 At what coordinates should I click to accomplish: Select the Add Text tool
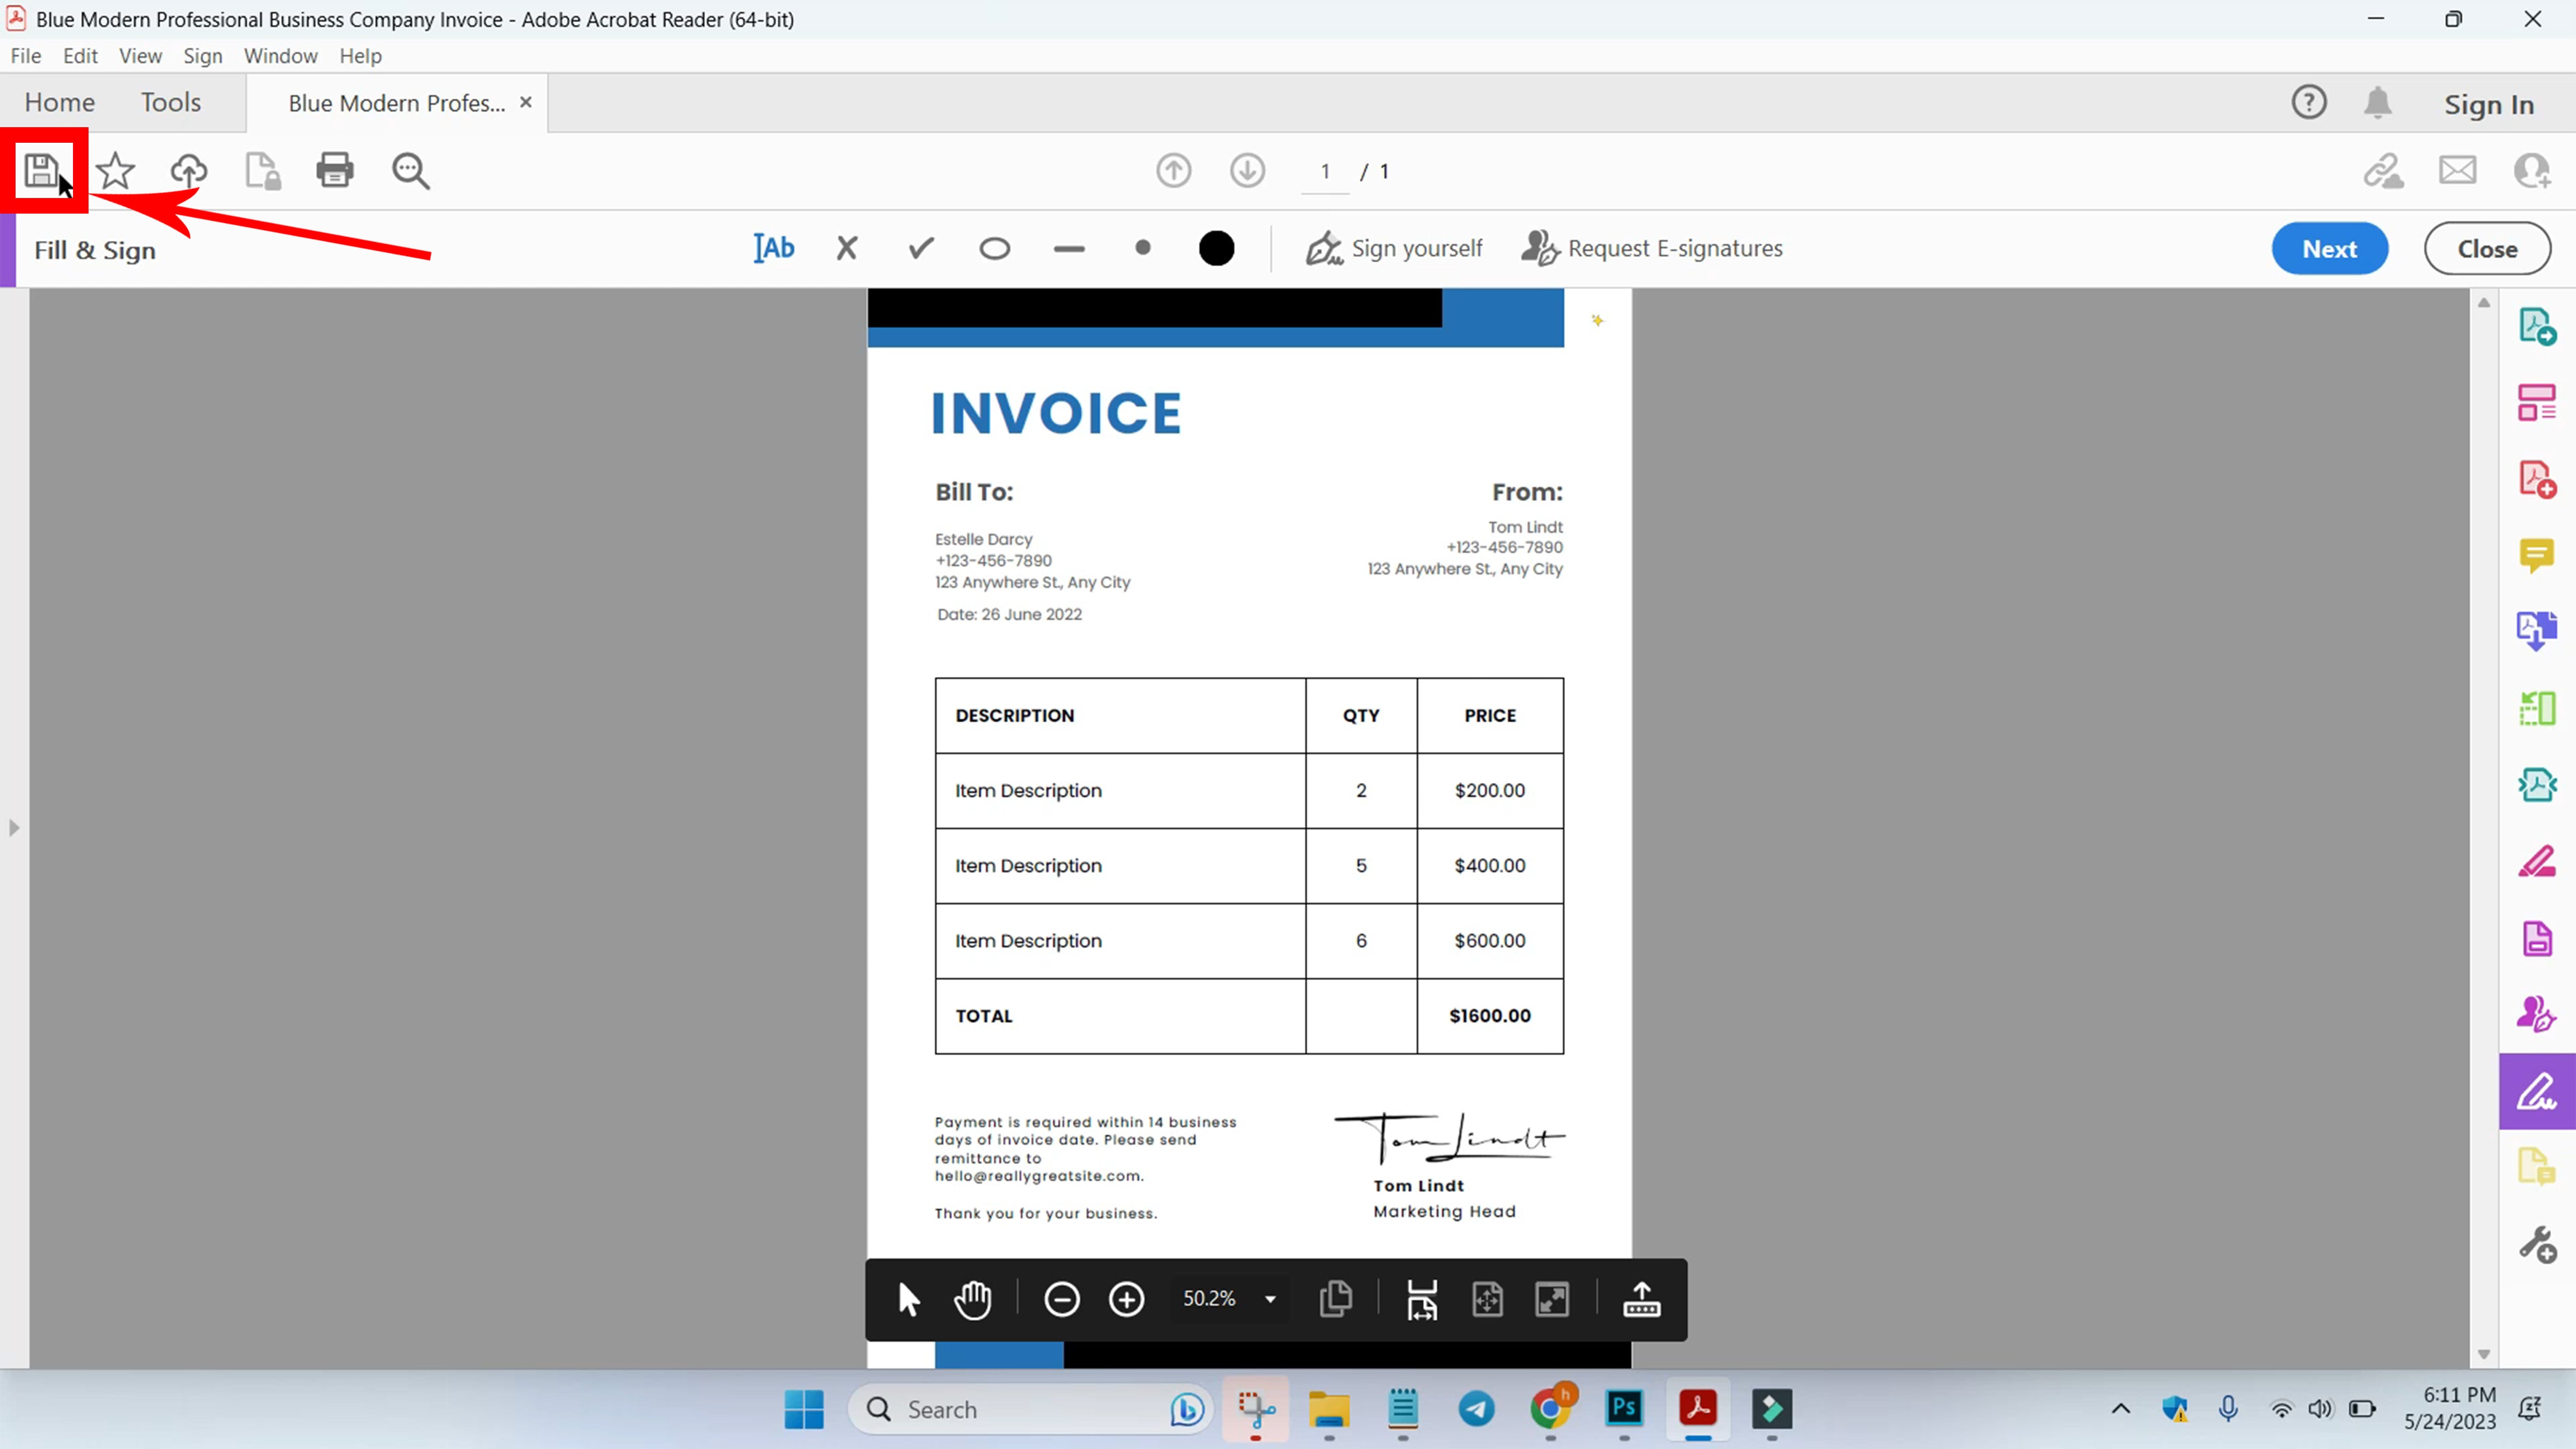pyautogui.click(x=774, y=248)
